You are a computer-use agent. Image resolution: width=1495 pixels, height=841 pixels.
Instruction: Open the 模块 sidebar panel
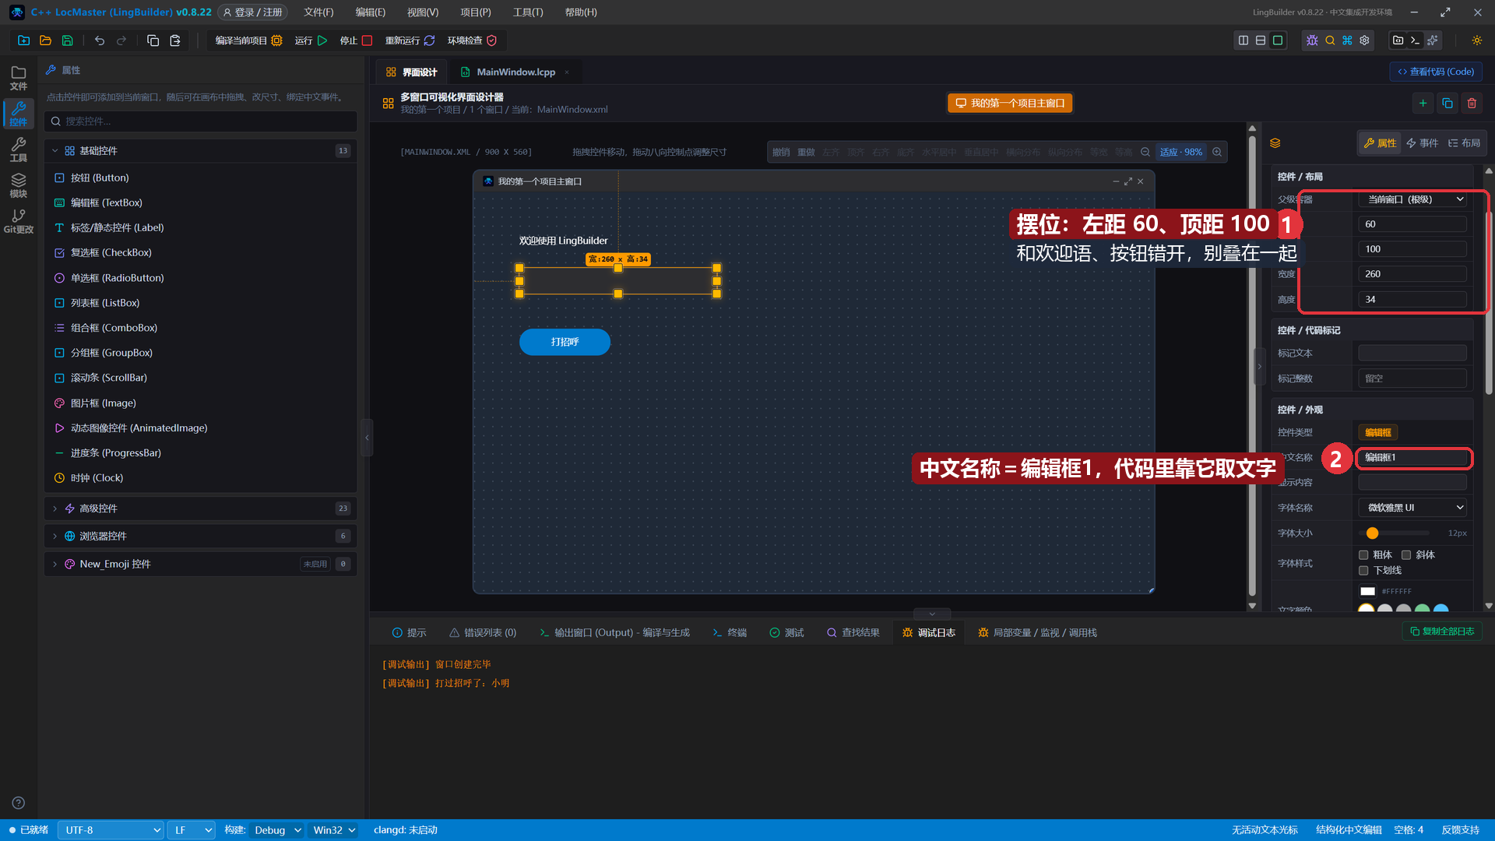click(x=19, y=186)
